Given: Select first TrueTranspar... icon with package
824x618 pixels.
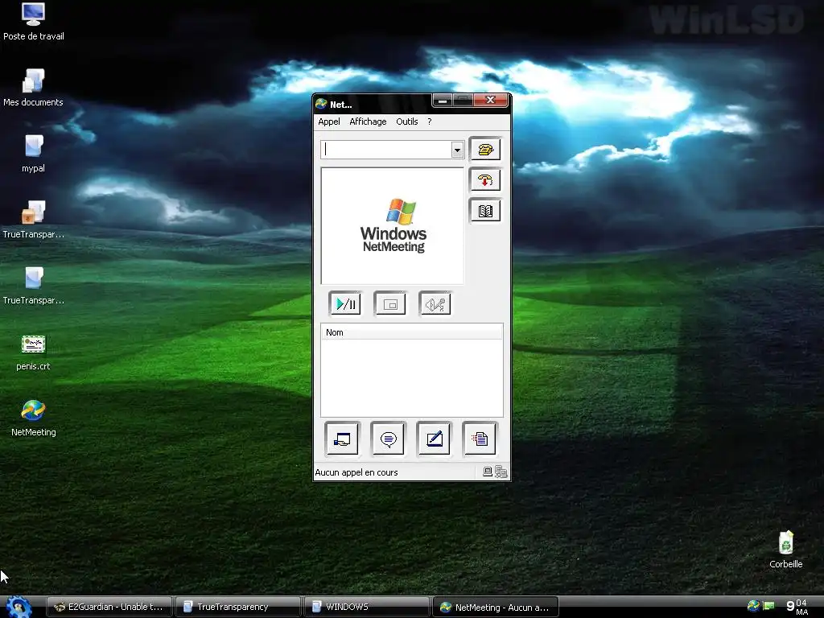Looking at the screenshot, I should click(x=33, y=220).
